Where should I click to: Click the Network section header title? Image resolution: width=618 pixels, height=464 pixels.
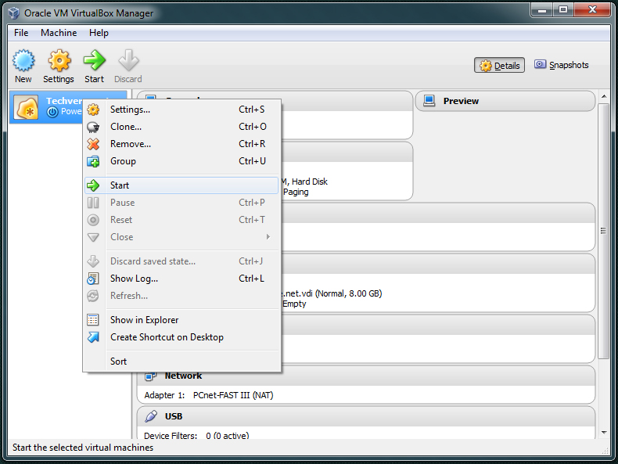183,376
